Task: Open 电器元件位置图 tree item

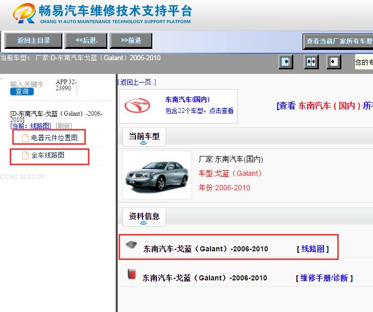Action: coord(54,138)
